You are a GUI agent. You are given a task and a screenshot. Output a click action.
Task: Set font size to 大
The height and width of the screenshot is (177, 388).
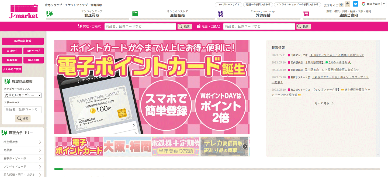coord(347,4)
